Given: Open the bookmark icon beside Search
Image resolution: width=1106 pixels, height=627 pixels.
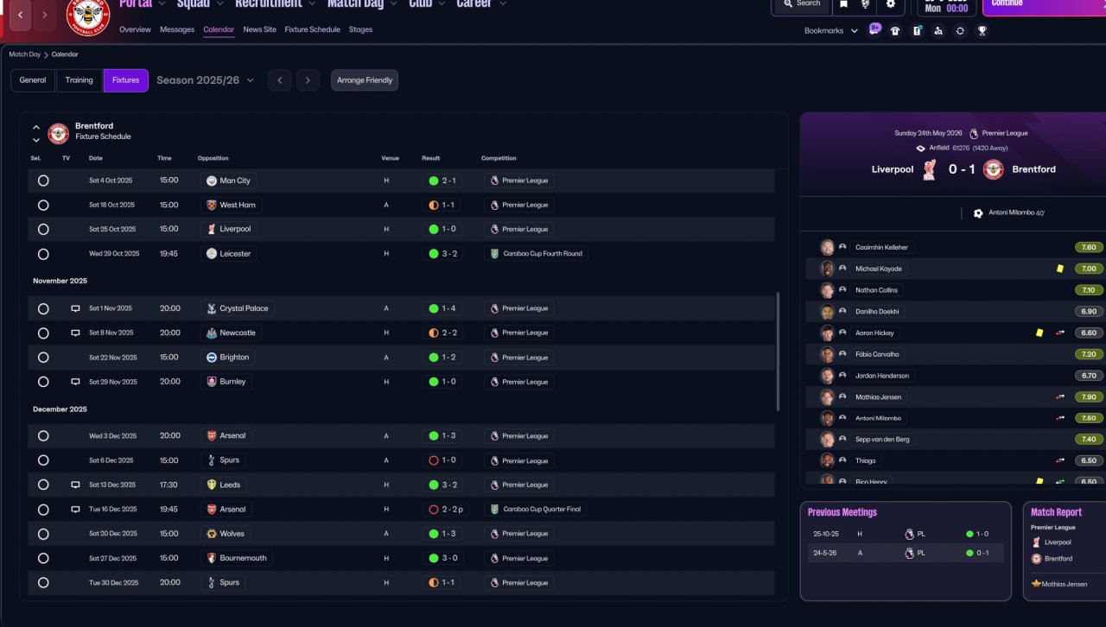Looking at the screenshot, I should tap(843, 4).
